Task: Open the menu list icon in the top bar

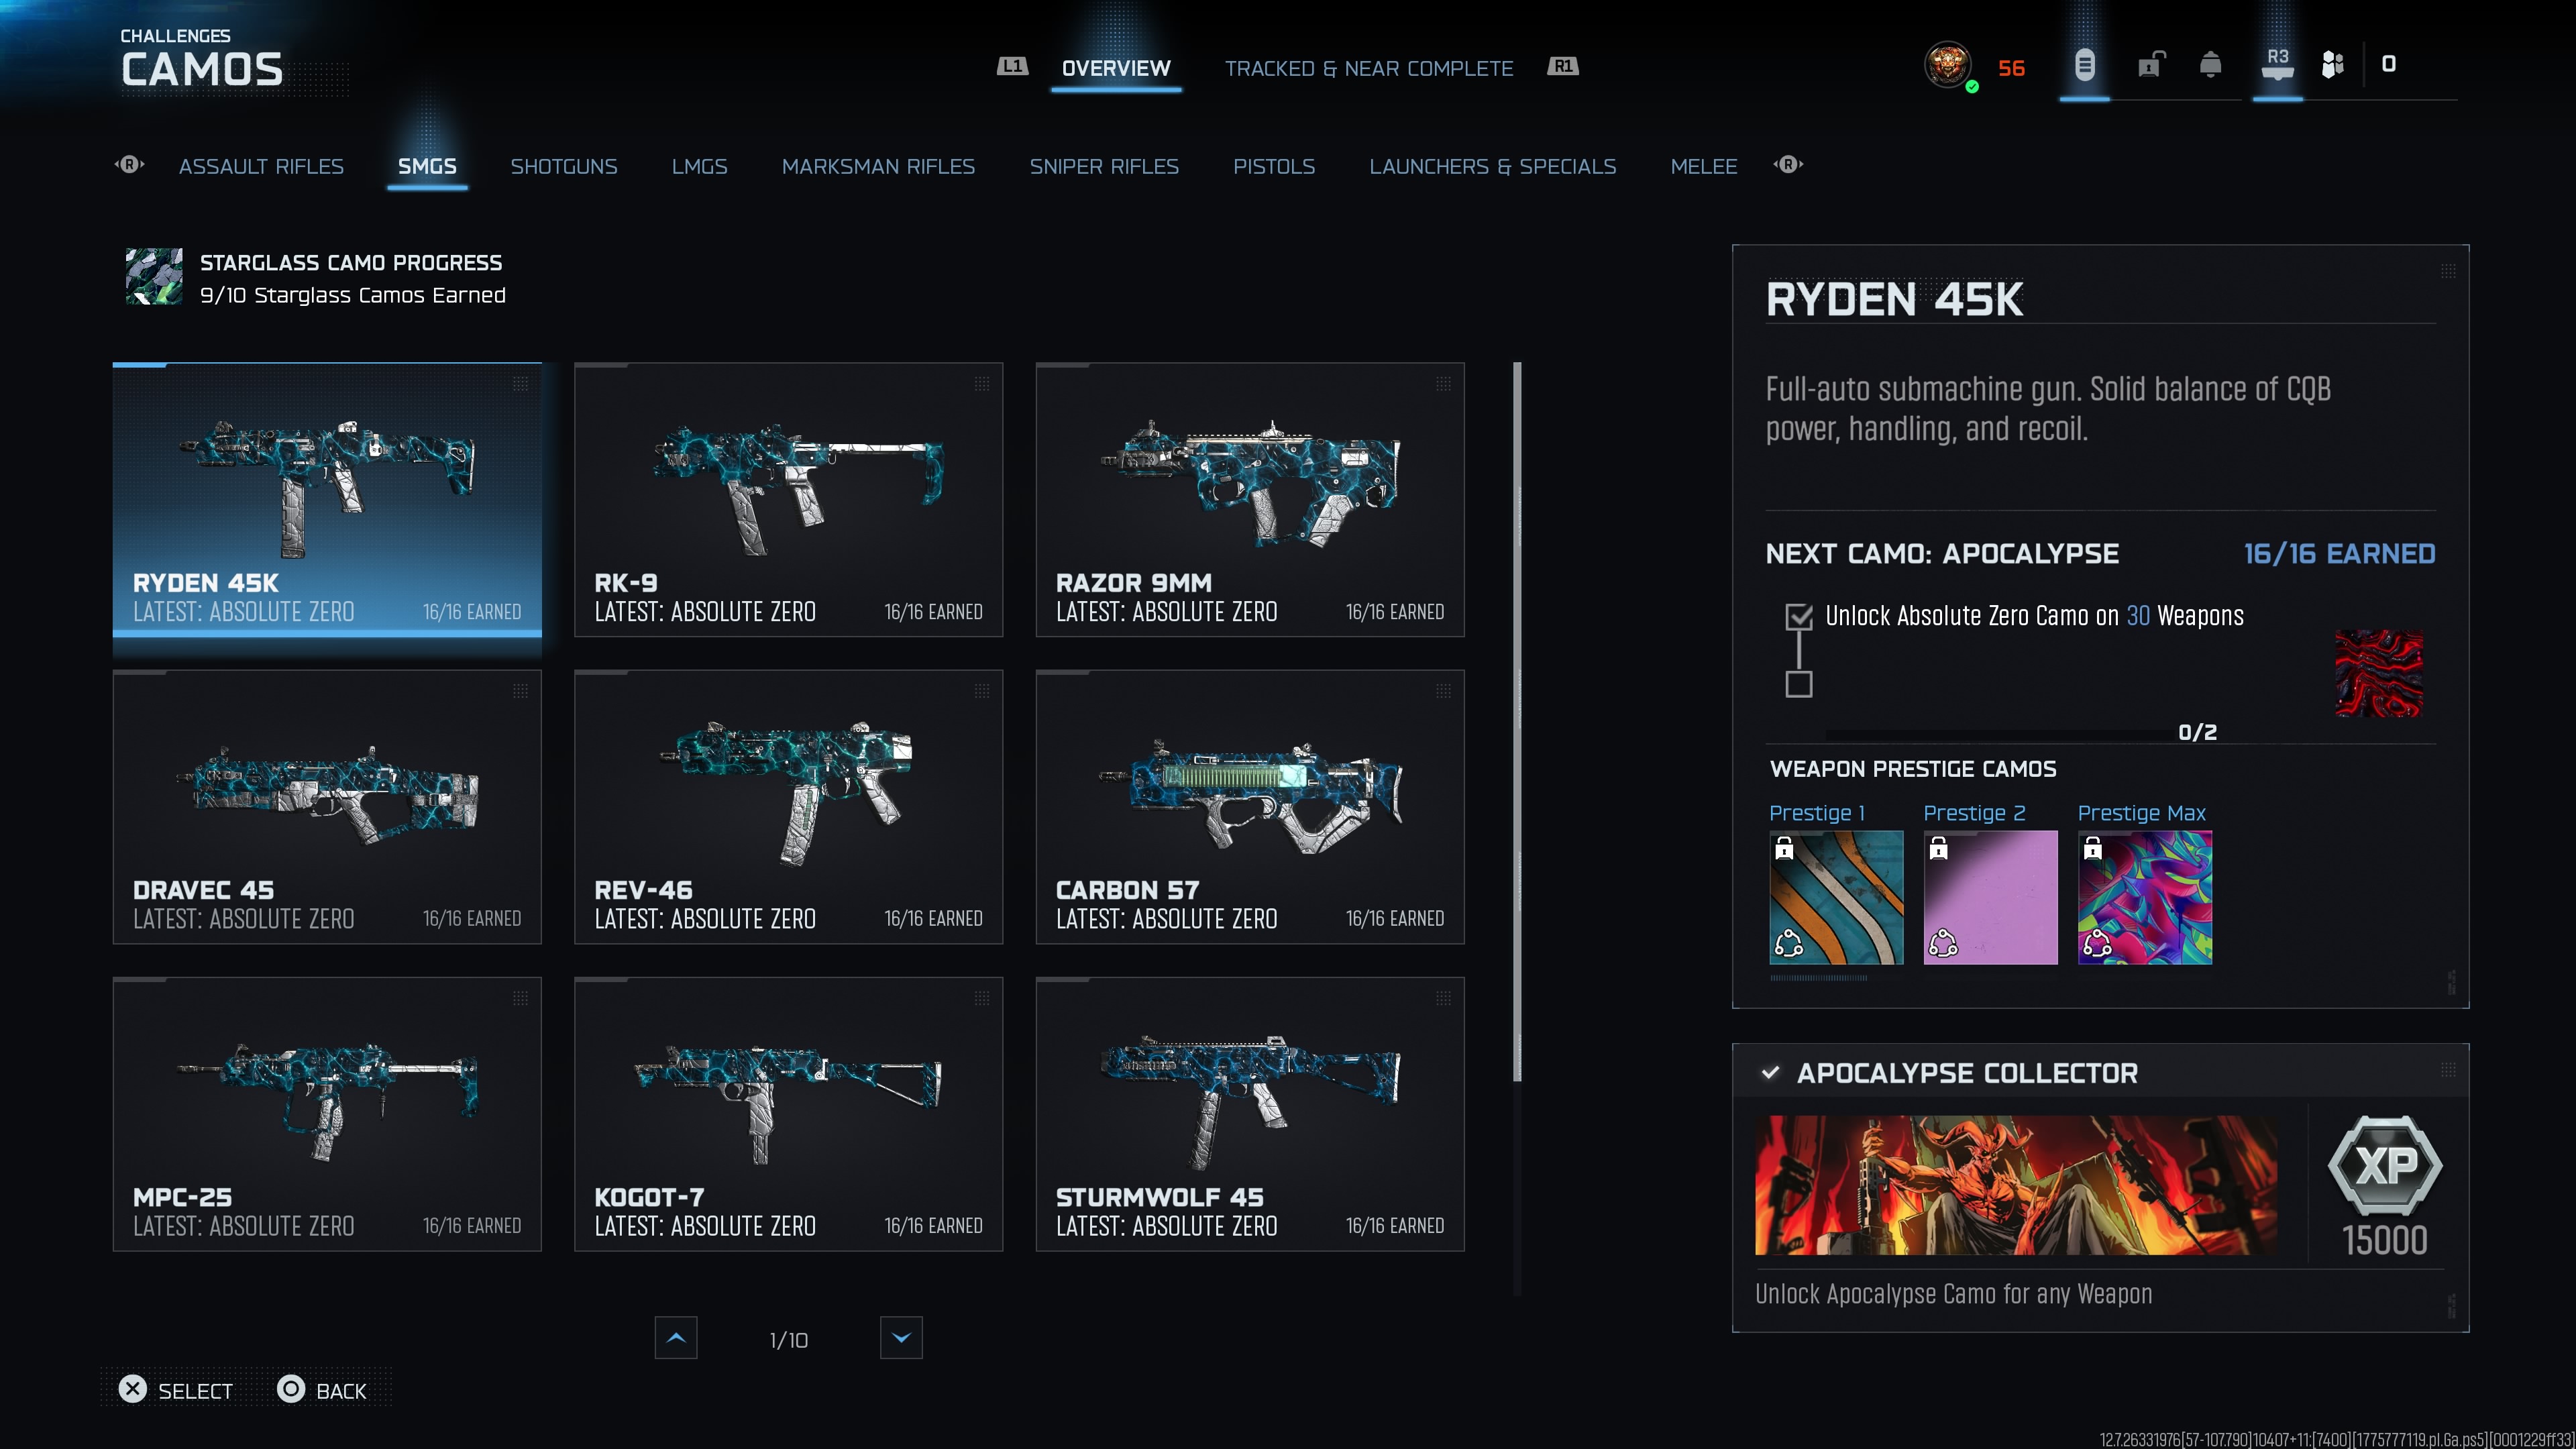Action: (2084, 66)
